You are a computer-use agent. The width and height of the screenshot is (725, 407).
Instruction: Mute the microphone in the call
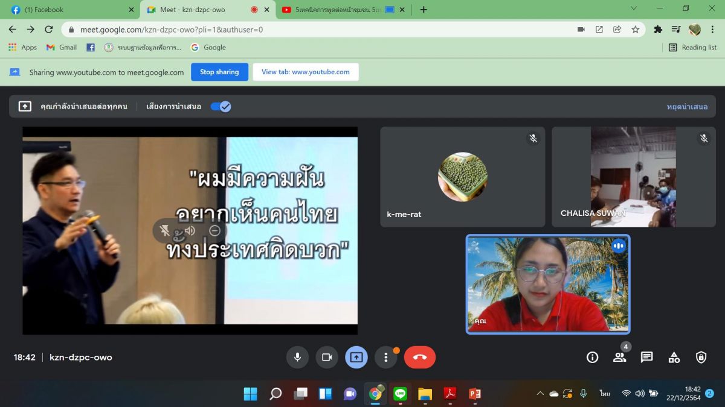pos(297,357)
